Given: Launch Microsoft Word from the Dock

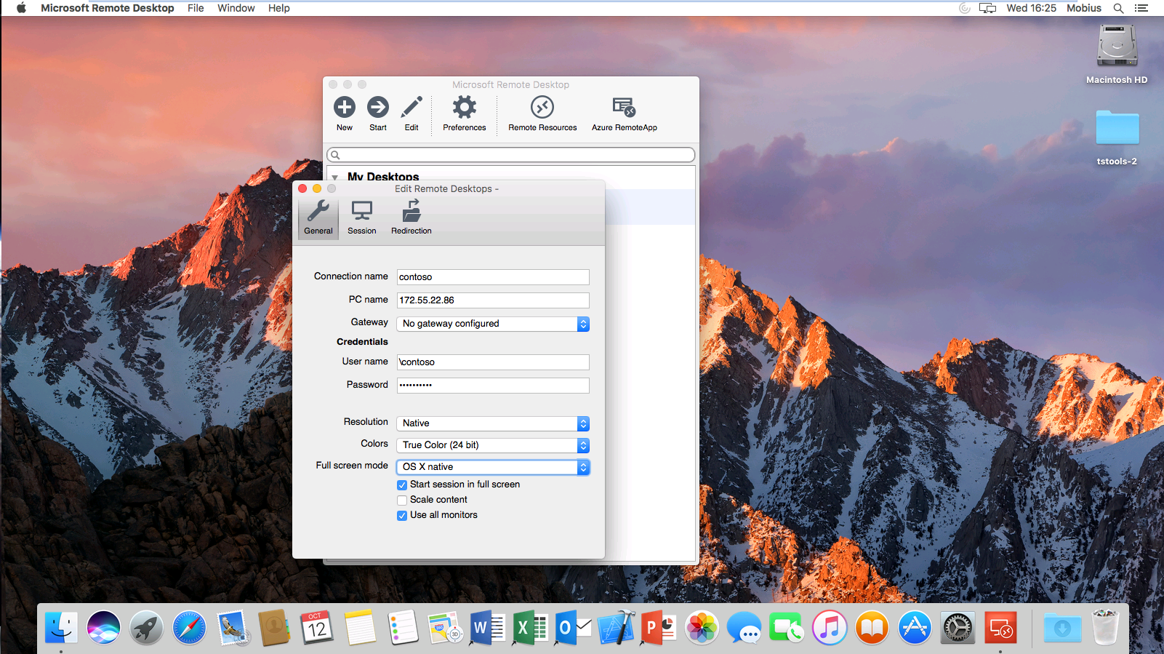Looking at the screenshot, I should pos(487,627).
